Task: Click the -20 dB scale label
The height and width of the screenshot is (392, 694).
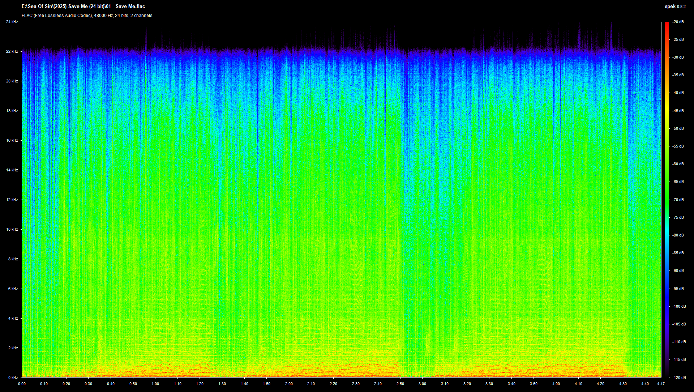Action: [x=678, y=22]
